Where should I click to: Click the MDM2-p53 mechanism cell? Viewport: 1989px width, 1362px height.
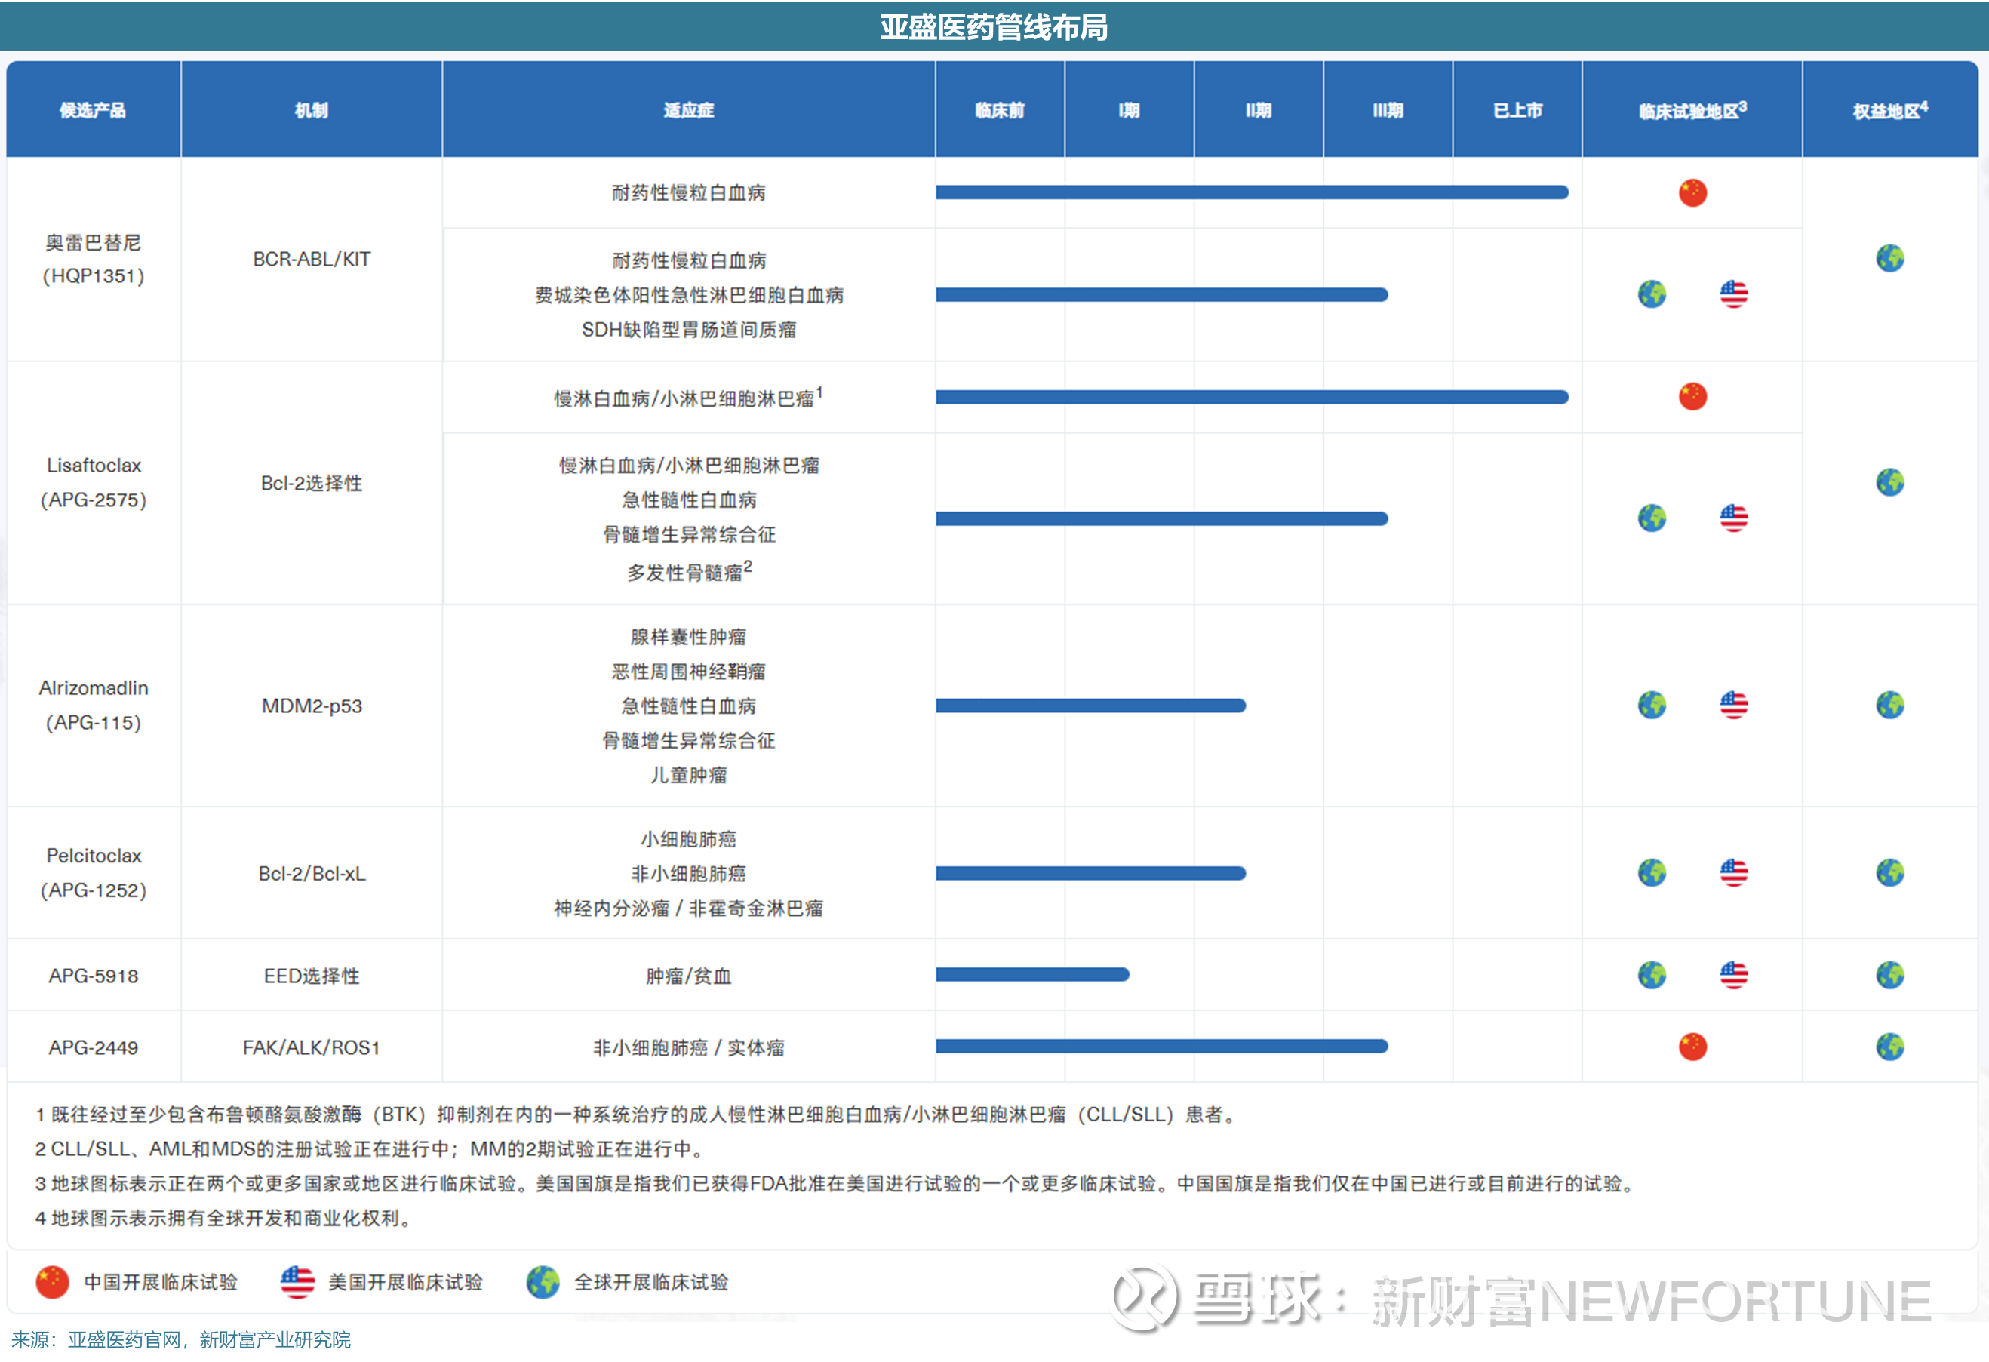312,706
